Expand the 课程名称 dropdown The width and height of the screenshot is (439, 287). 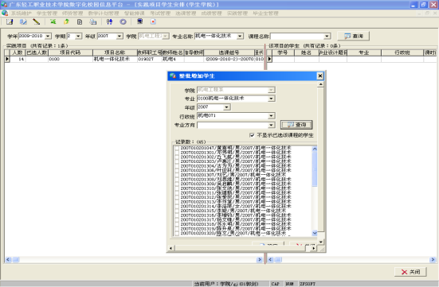tap(327, 37)
